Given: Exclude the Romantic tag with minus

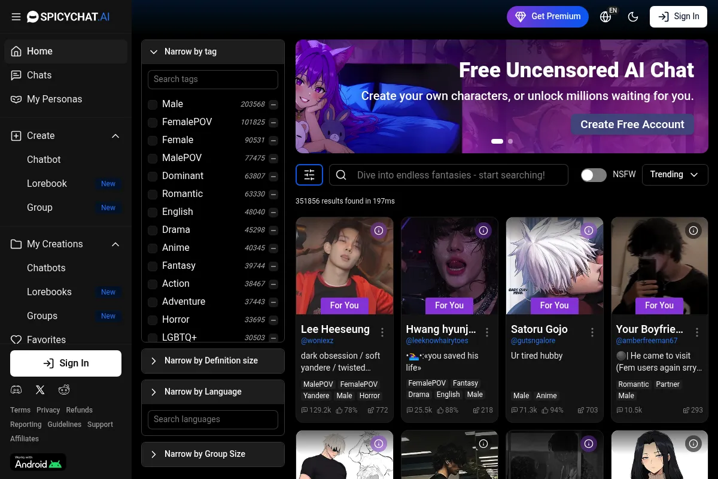Looking at the screenshot, I should coord(273,194).
